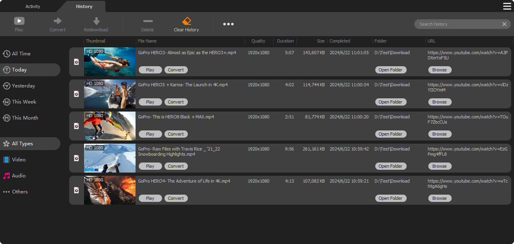This screenshot has width=514, height=244.
Task: Filter by Video type
Action: [x=30, y=160]
